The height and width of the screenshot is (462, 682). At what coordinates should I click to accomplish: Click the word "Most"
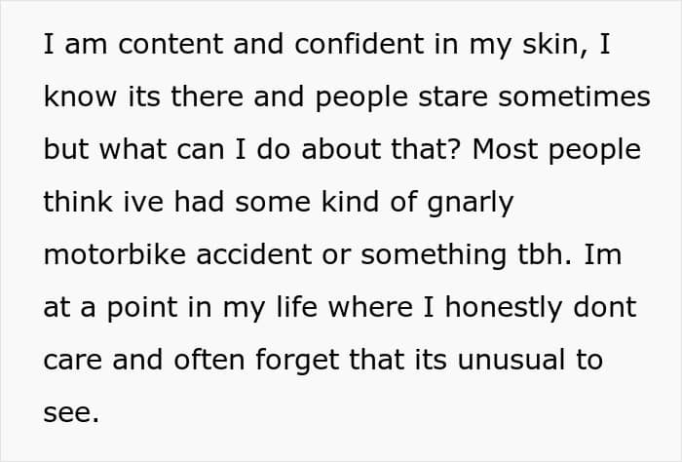click(505, 149)
